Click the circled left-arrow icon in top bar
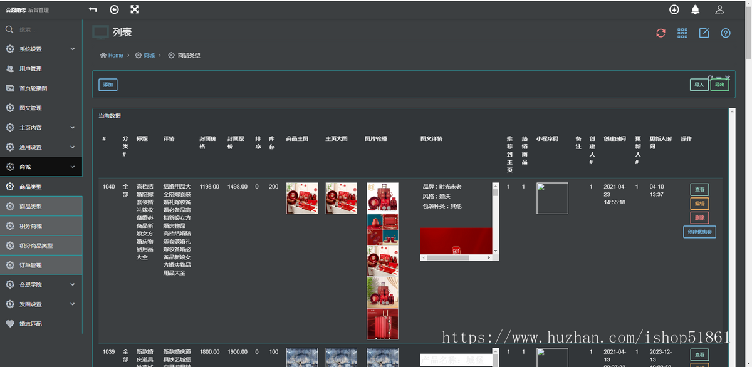Viewport: 752px width, 367px height. [114, 9]
